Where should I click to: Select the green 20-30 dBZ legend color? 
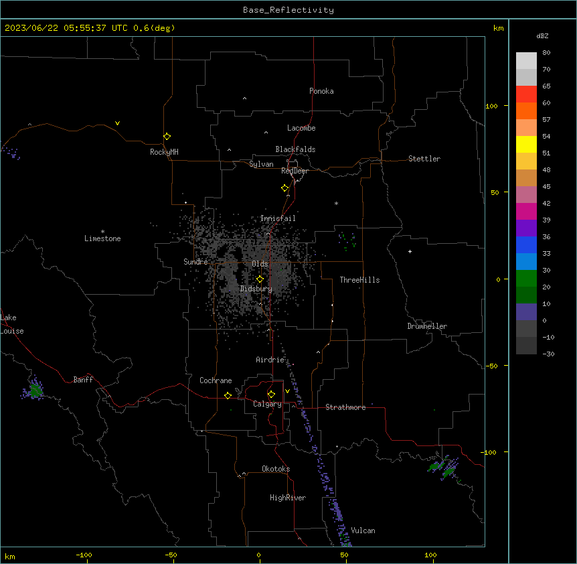point(526,279)
